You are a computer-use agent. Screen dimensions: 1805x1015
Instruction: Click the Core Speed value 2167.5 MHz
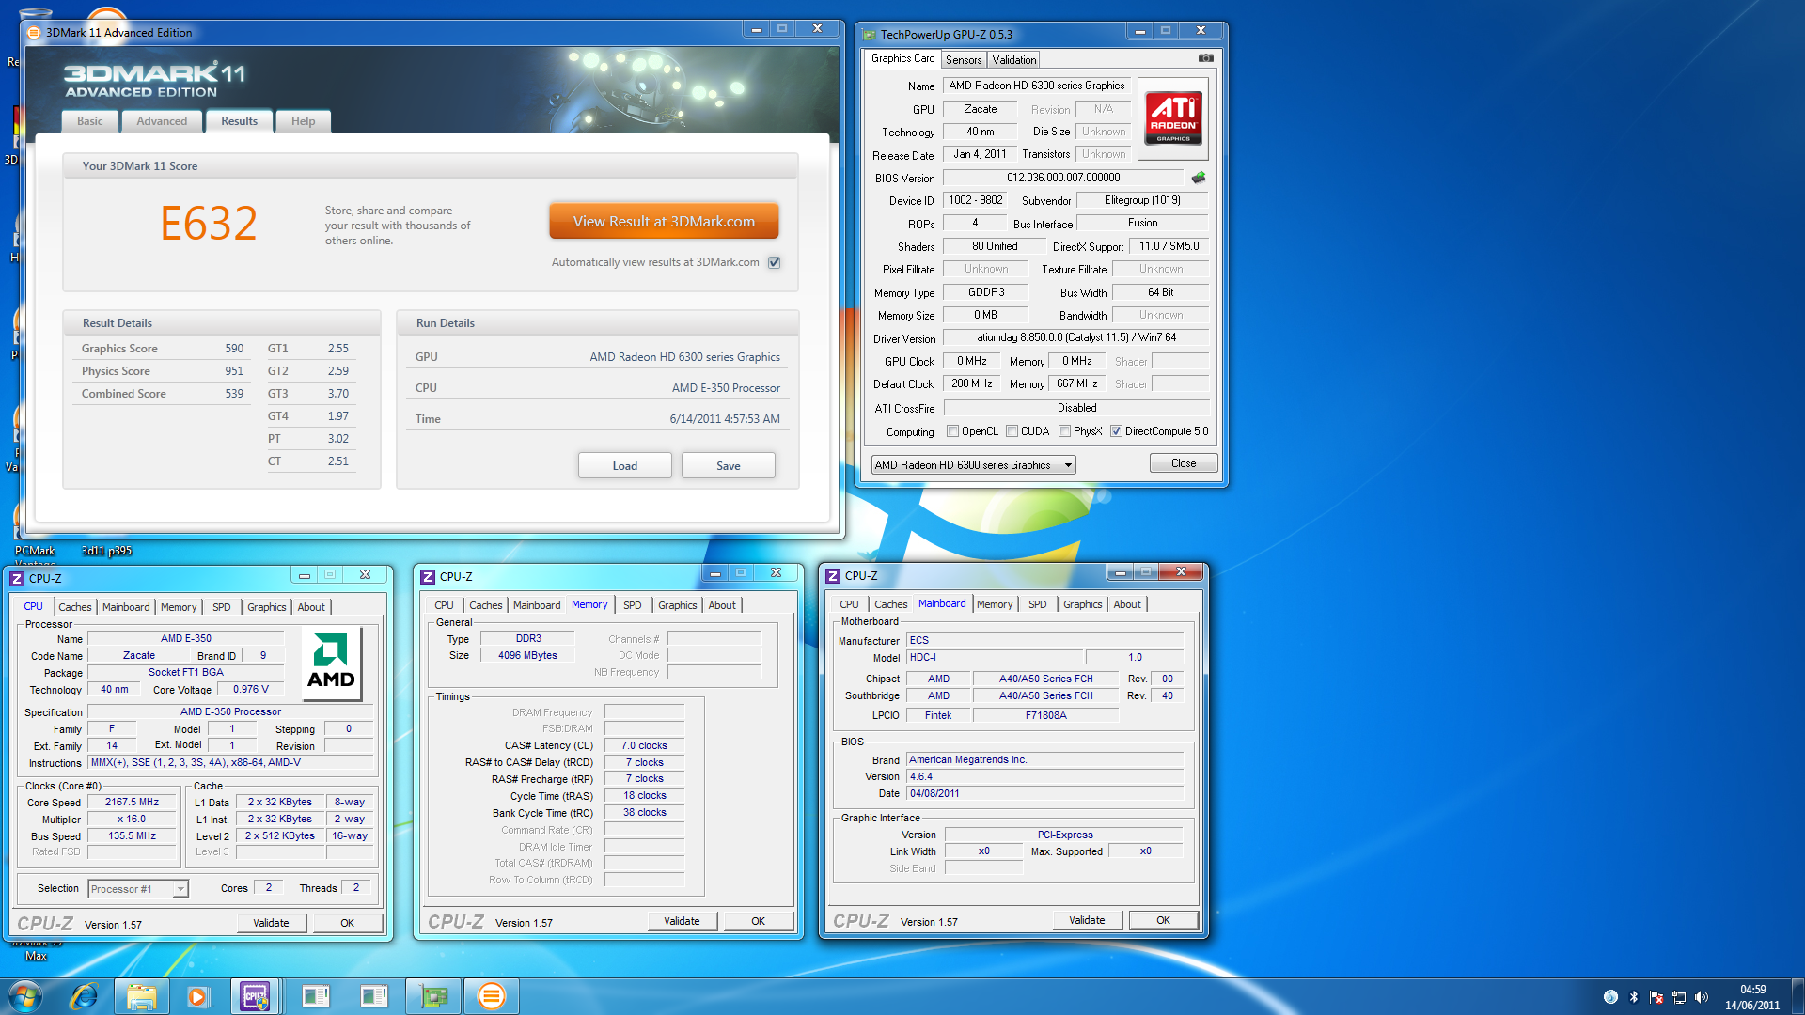(x=133, y=803)
